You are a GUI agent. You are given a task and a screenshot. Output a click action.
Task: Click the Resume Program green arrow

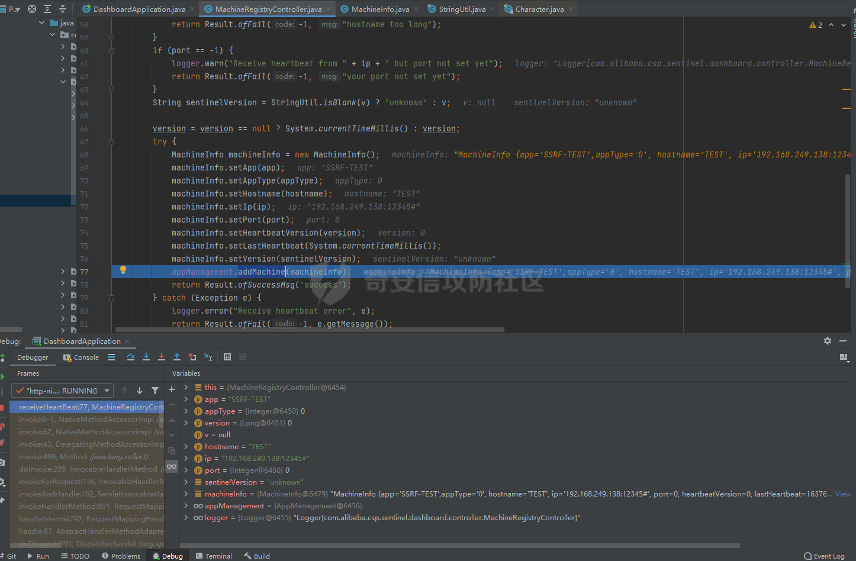point(2,376)
